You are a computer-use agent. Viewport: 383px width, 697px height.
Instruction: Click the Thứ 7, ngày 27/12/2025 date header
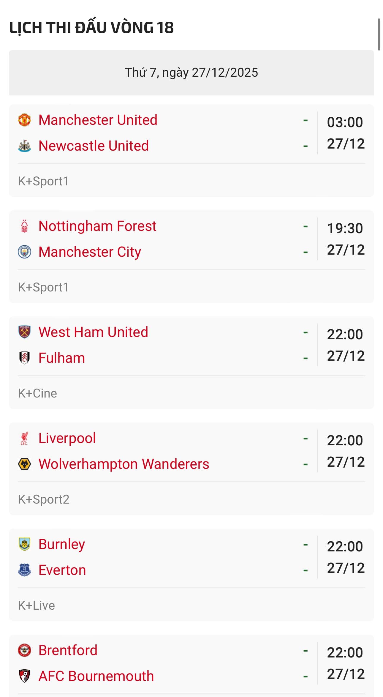click(x=191, y=72)
